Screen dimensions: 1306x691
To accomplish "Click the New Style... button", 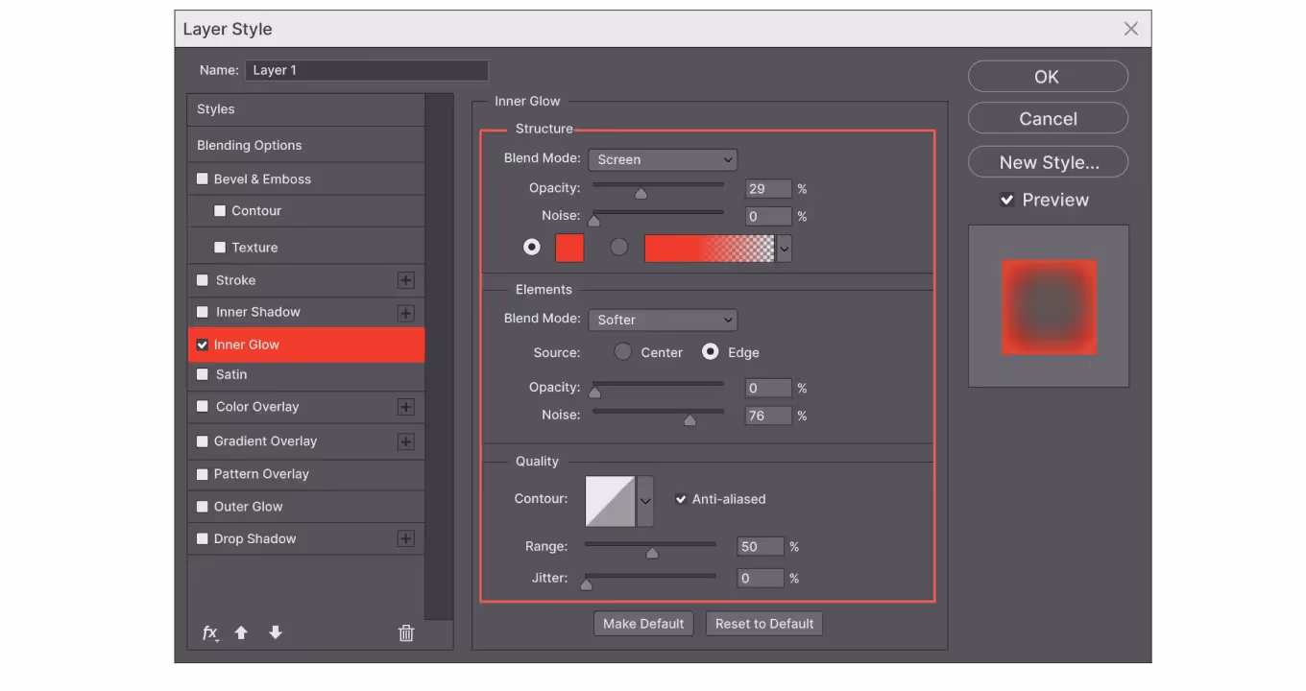I will tap(1048, 162).
